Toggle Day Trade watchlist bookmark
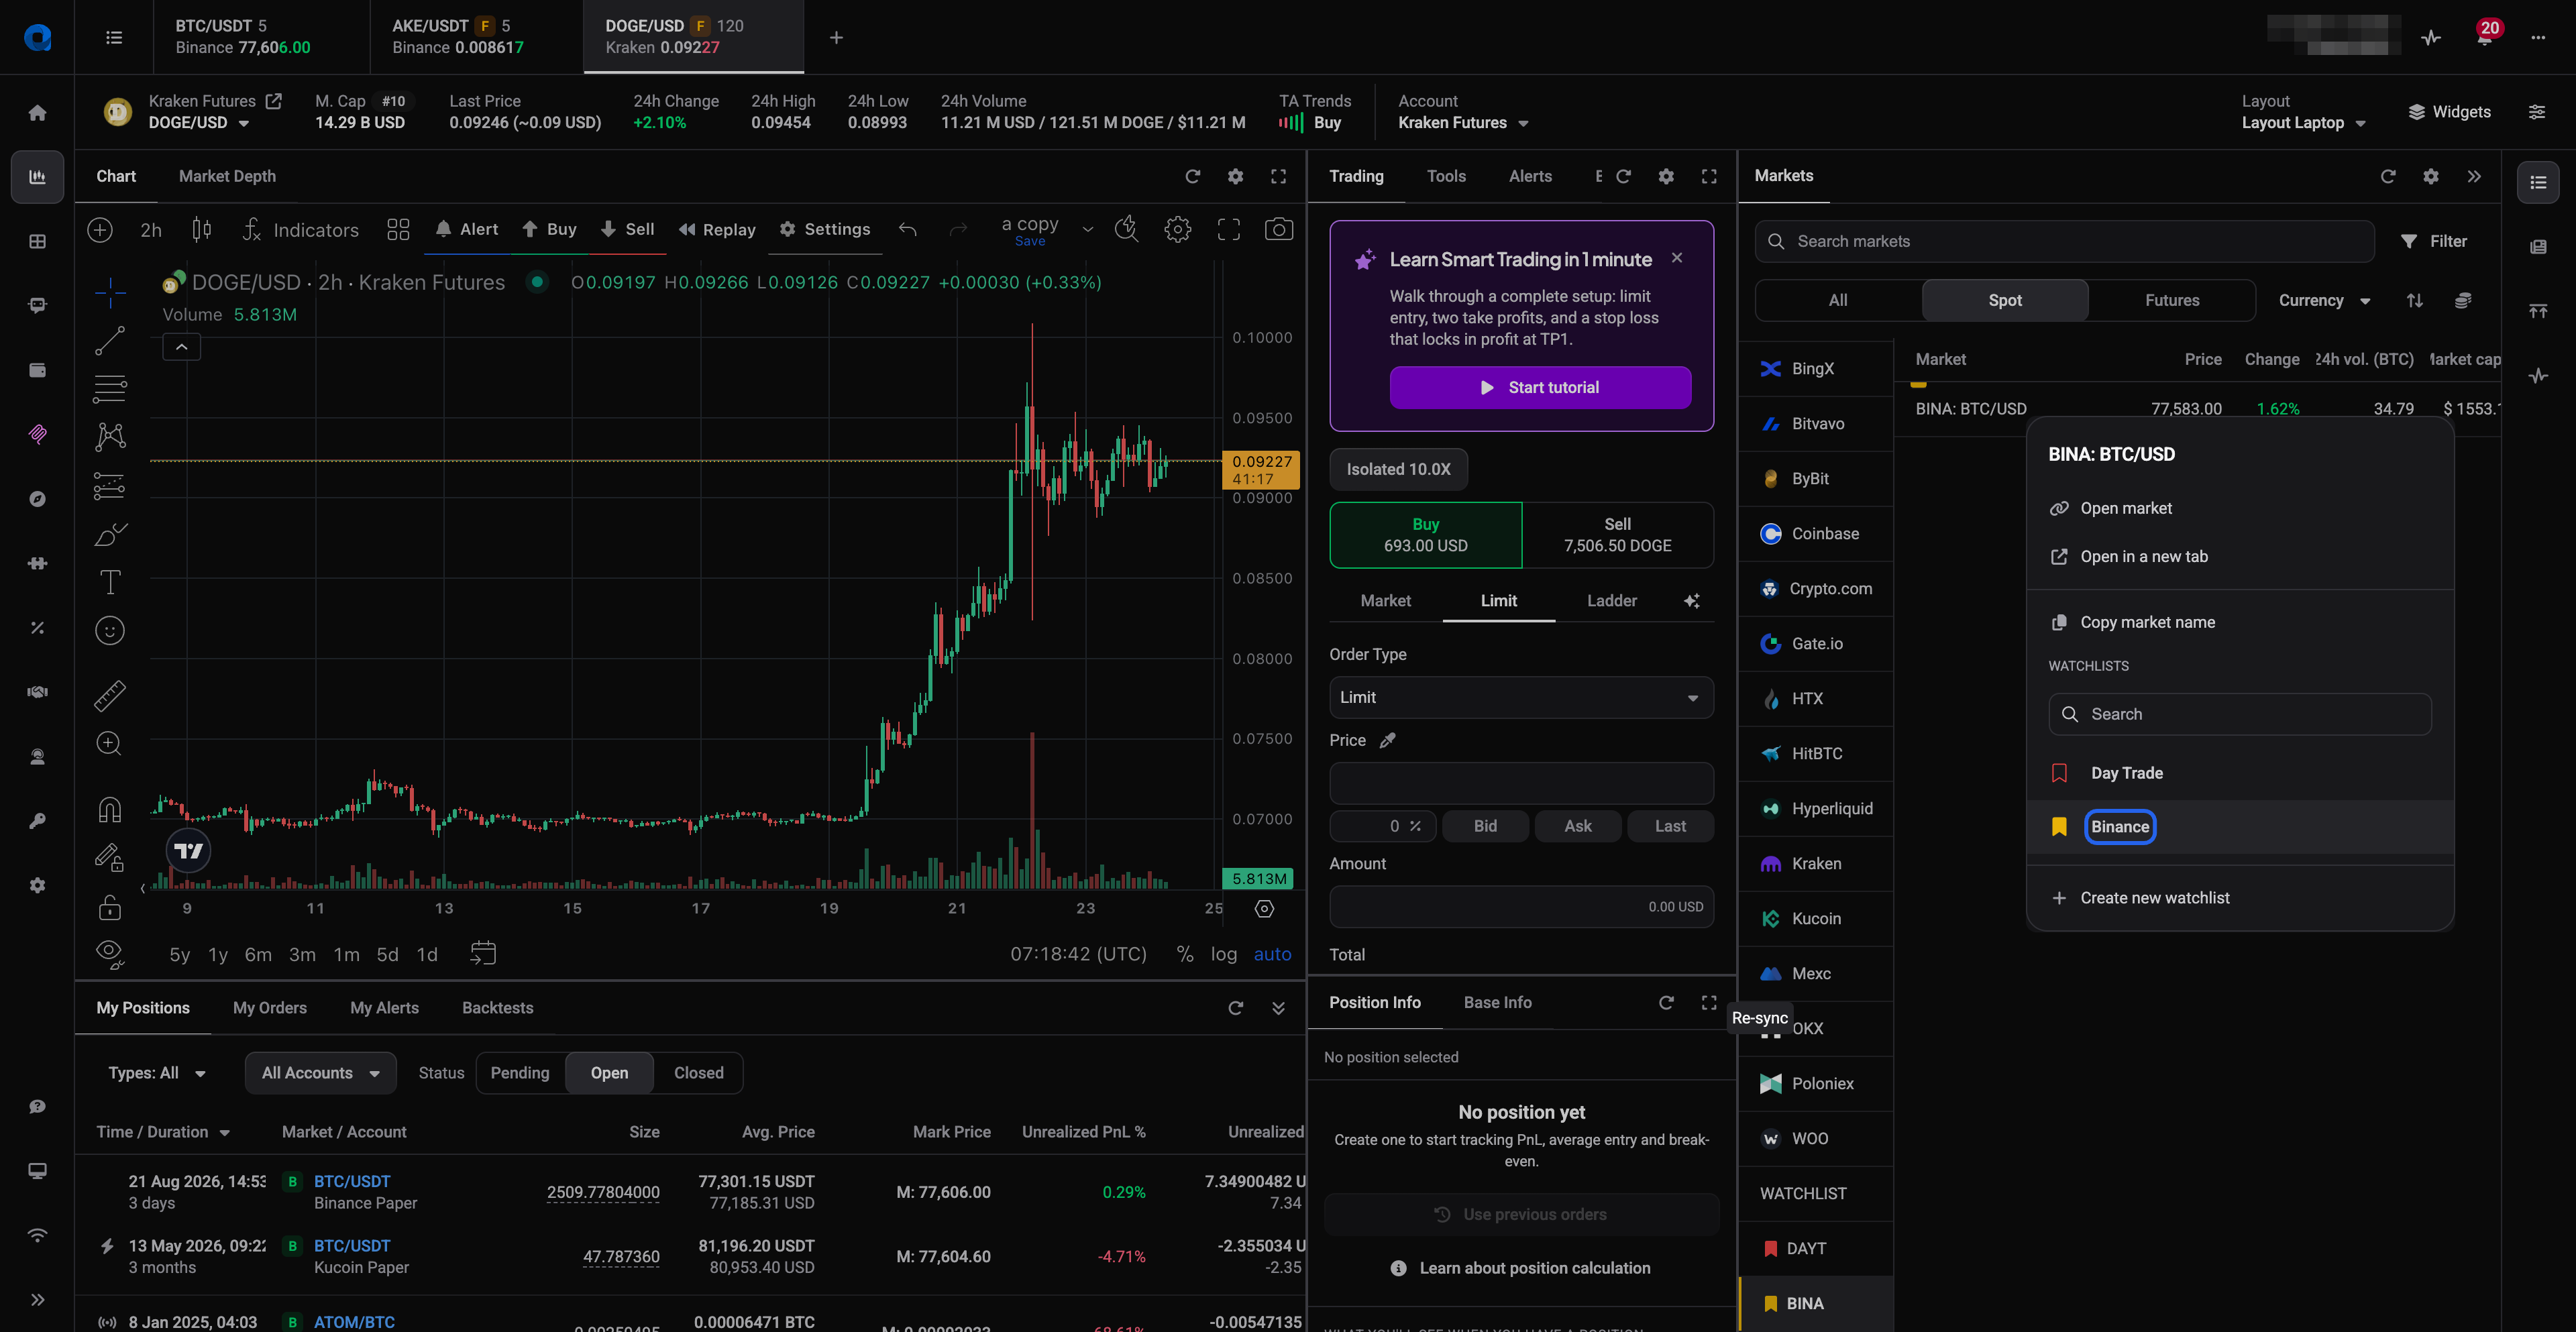Screen dimensions: 2576x1332 click(x=2059, y=773)
